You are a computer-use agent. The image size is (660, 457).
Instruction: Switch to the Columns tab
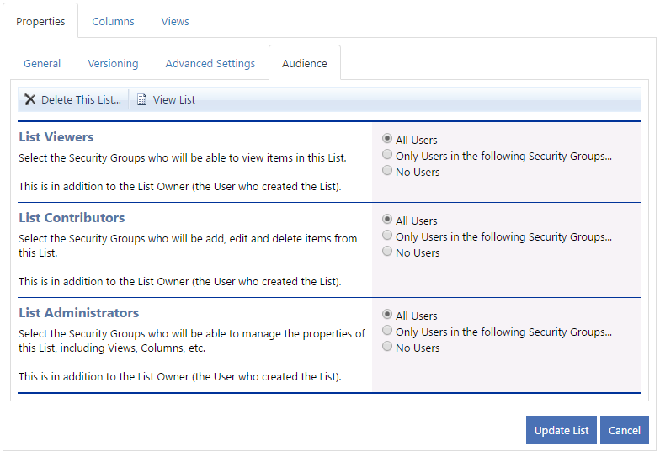pos(113,22)
